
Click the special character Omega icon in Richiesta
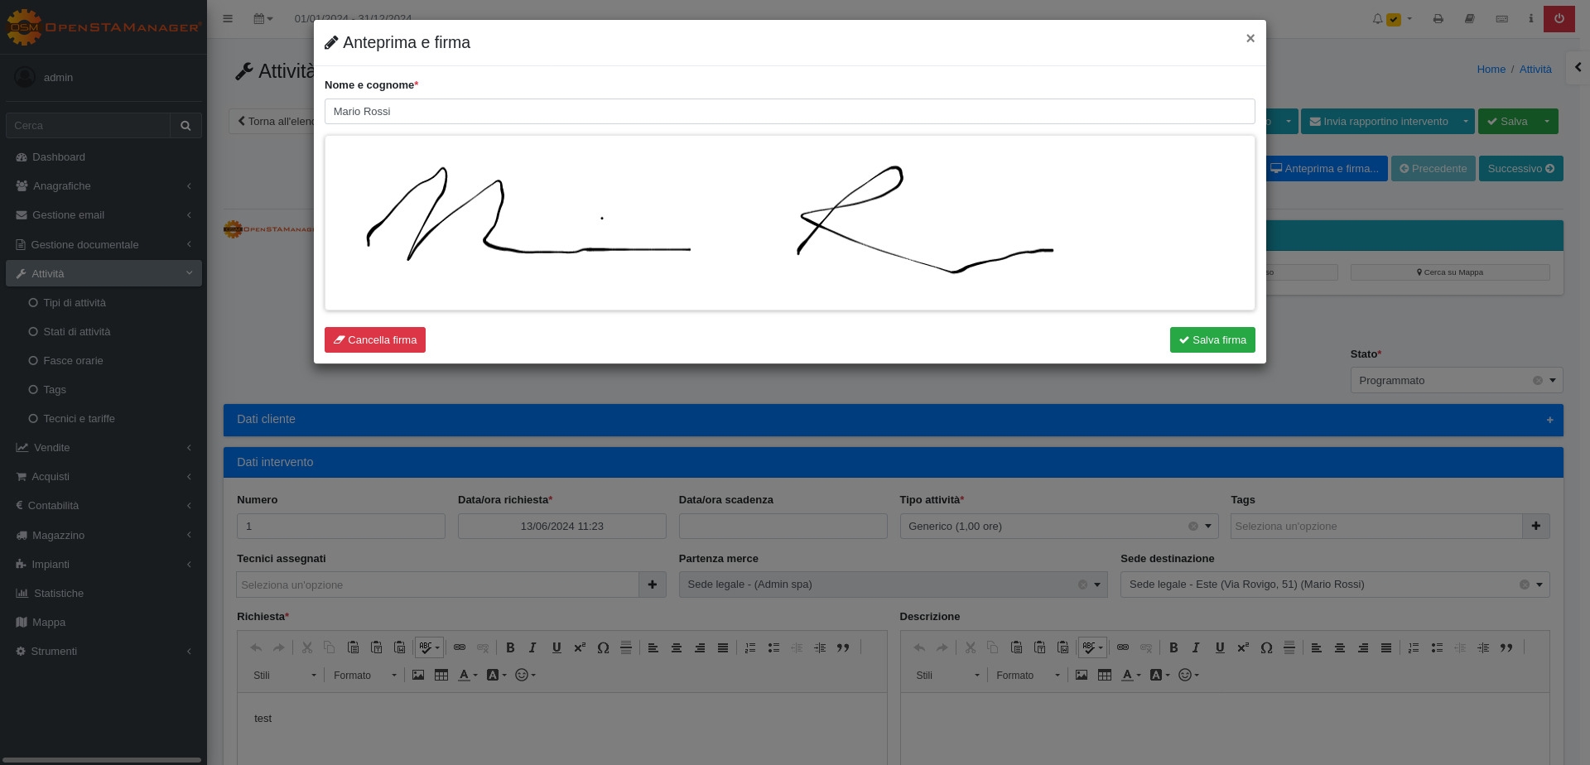[603, 647]
